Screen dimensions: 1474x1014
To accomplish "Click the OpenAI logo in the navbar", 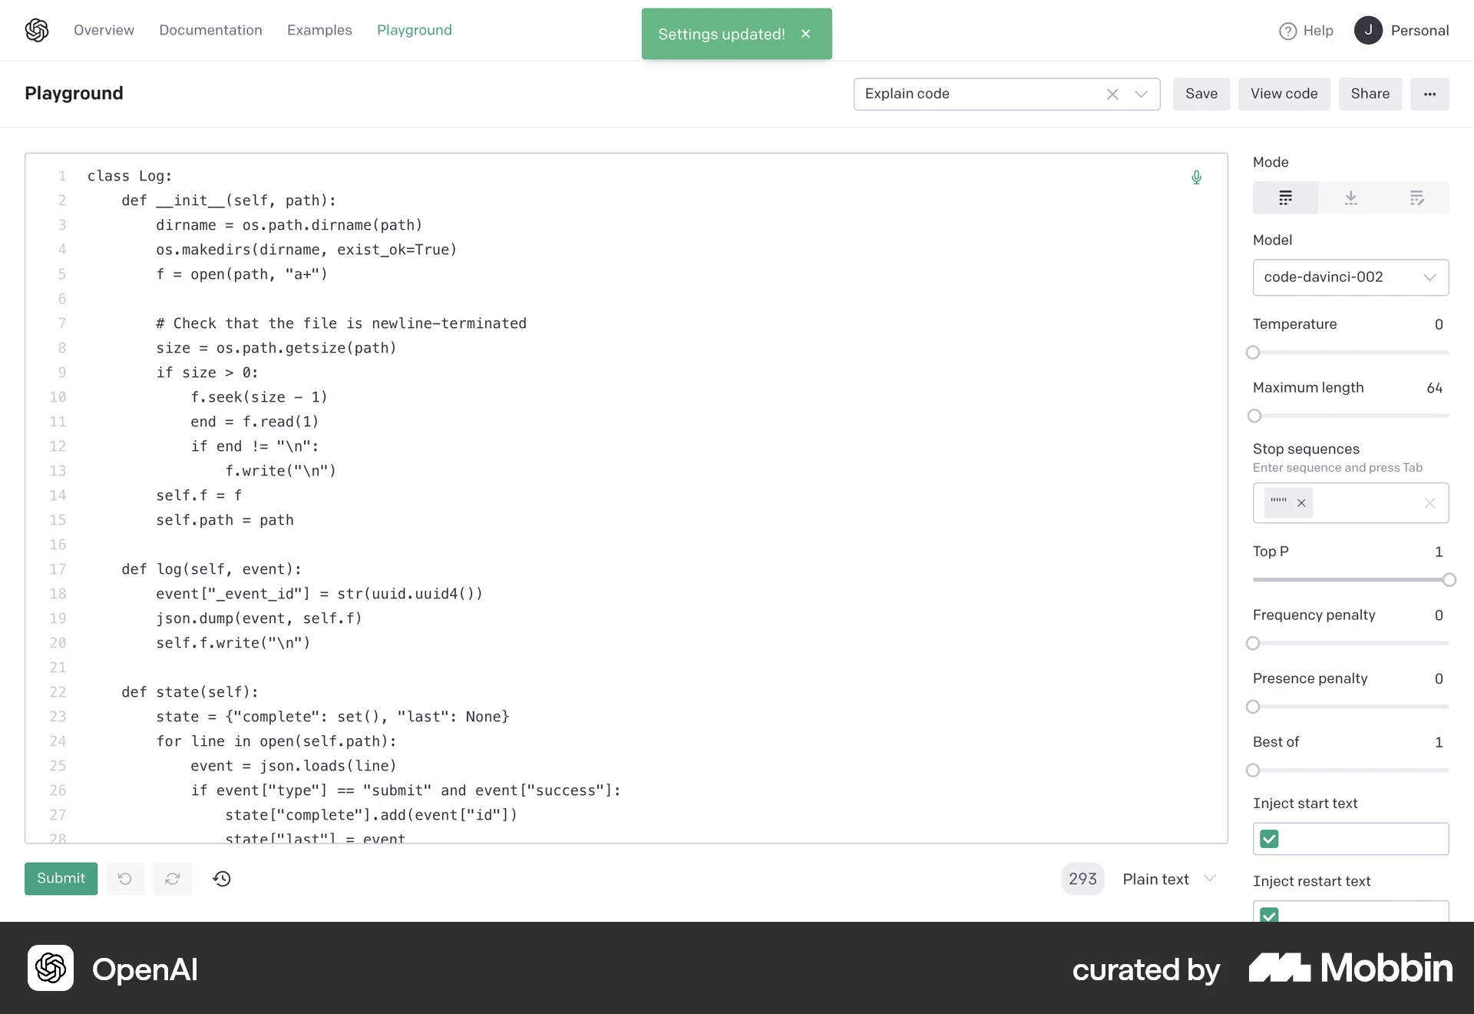I will (x=37, y=30).
